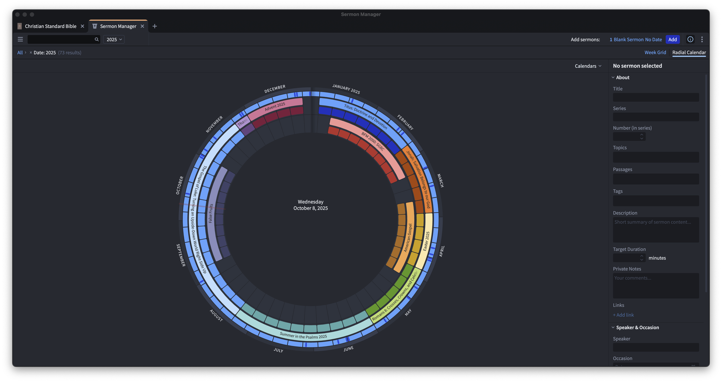Screen dimensions: 722x382
Task: Open the info panel icon
Action: (690, 39)
